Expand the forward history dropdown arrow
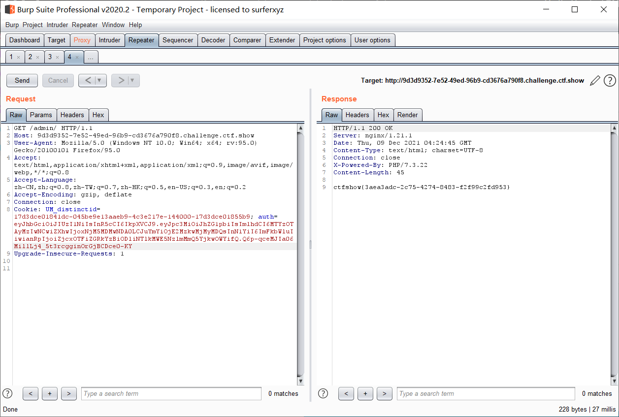Viewport: 619px width, 417px height. (x=133, y=80)
